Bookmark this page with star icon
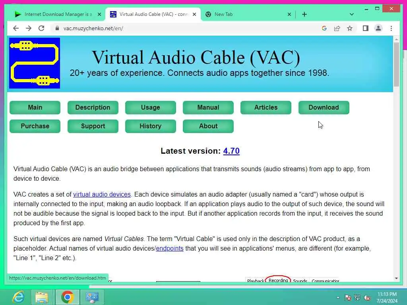Viewport: 407px width, 305px height. coord(350,28)
